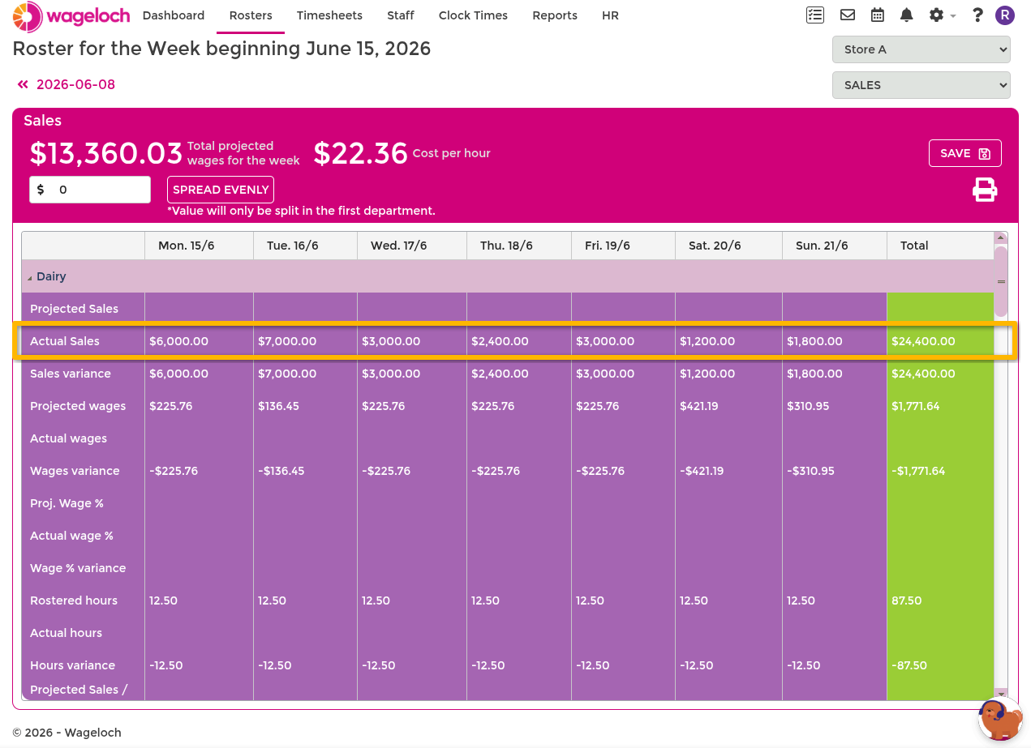Click the dollar amount input field

tap(90, 190)
